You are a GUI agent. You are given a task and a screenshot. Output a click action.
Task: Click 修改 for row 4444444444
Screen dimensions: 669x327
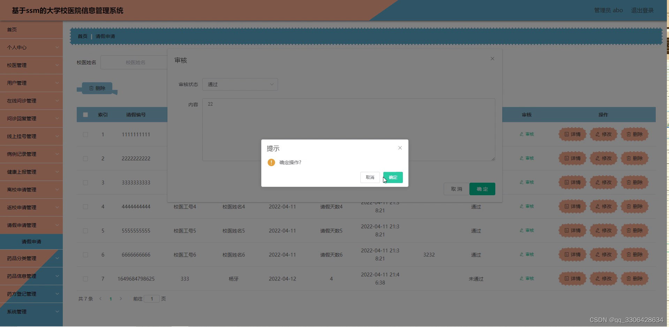[603, 206]
